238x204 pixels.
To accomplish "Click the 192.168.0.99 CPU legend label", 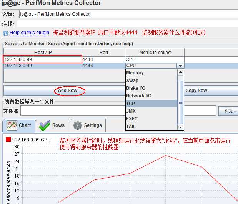I will 31,140.
